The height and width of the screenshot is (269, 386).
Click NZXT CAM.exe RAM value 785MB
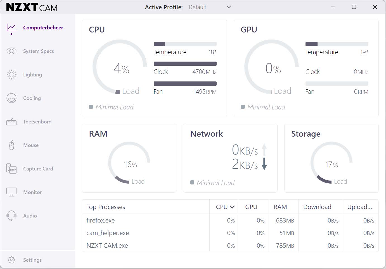[x=285, y=245]
